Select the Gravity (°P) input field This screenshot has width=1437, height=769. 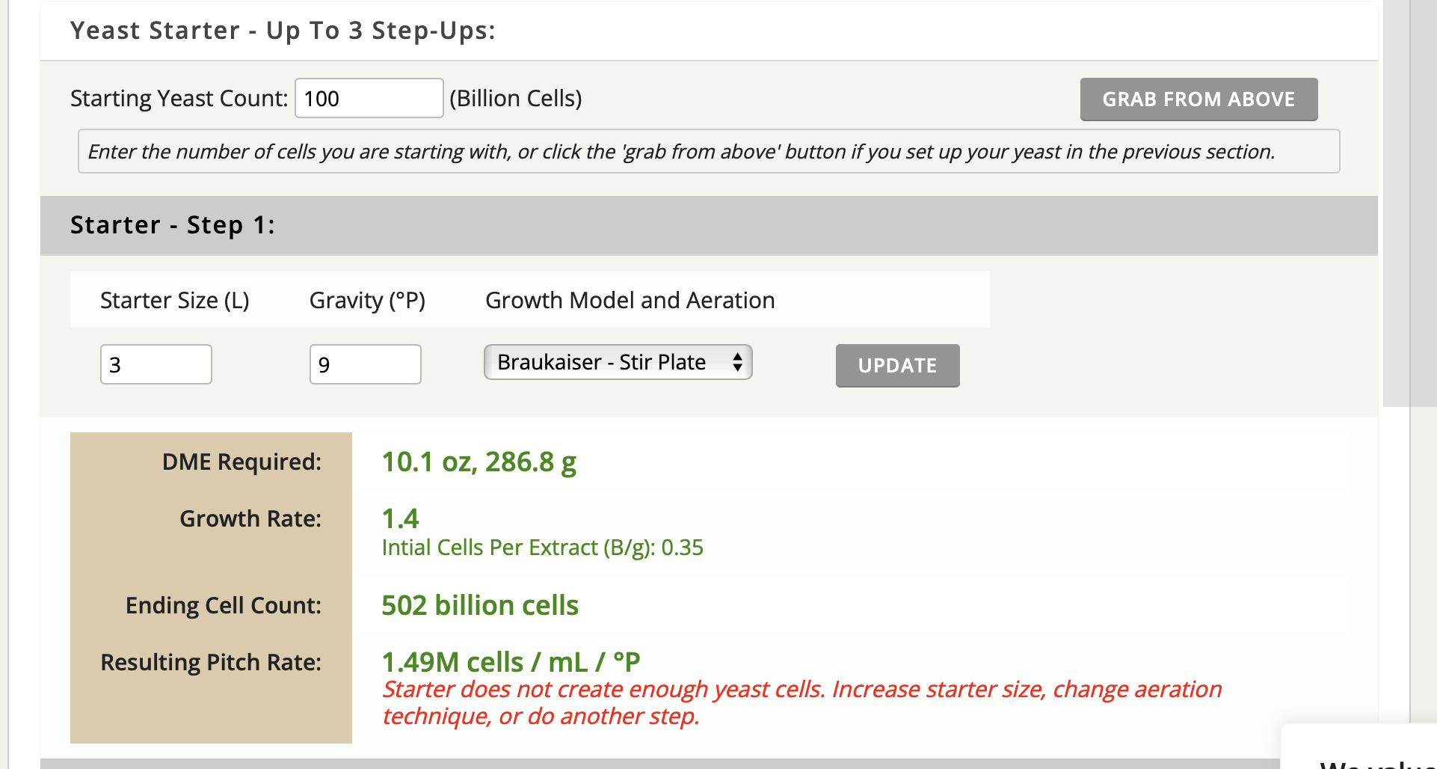(365, 364)
